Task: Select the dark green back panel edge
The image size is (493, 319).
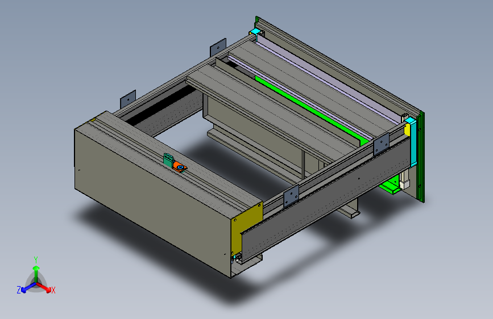Action: click(x=421, y=157)
